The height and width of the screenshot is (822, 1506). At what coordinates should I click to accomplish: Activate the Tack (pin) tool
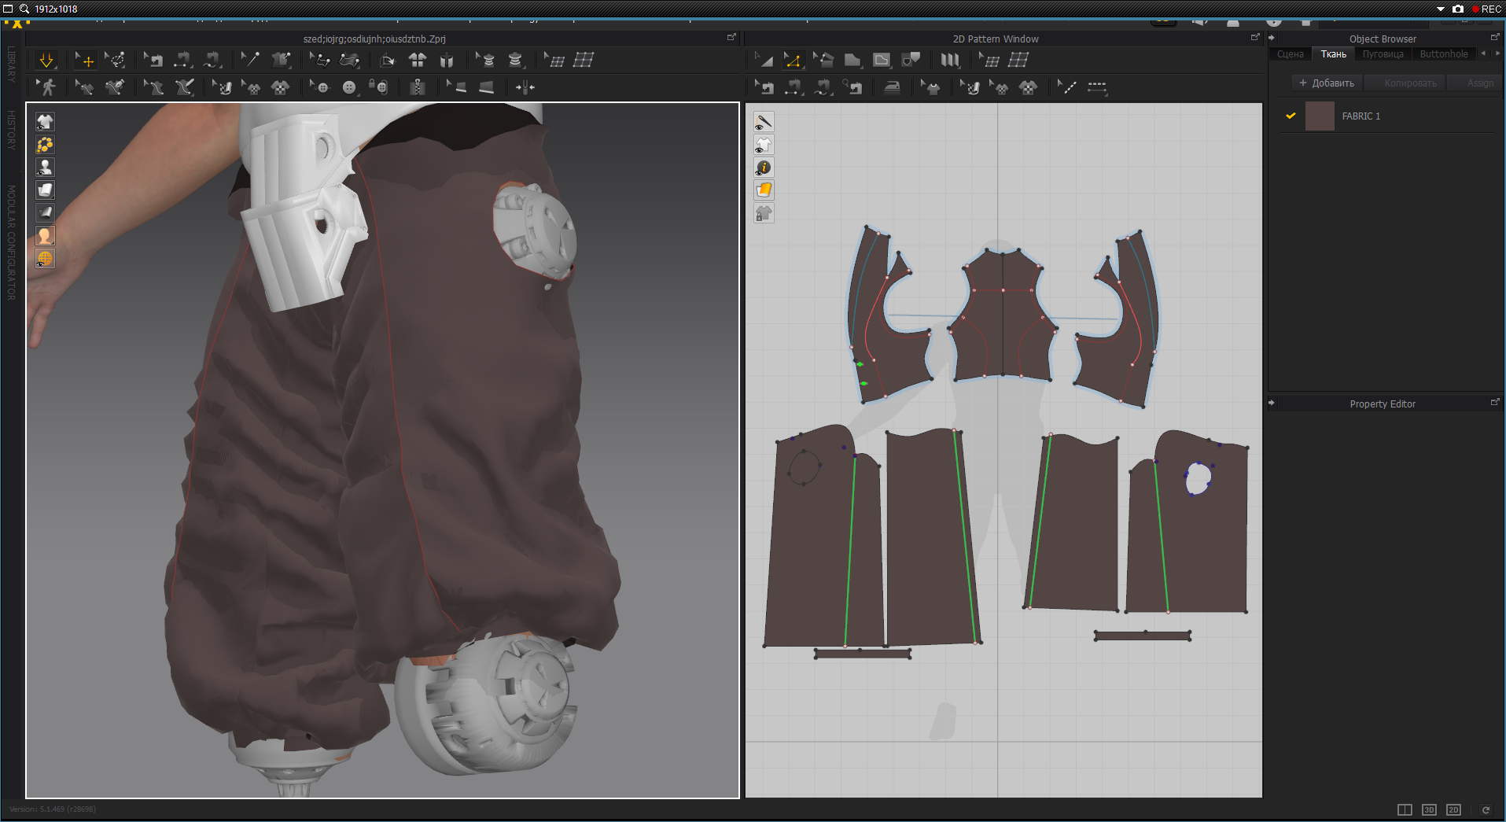(250, 60)
